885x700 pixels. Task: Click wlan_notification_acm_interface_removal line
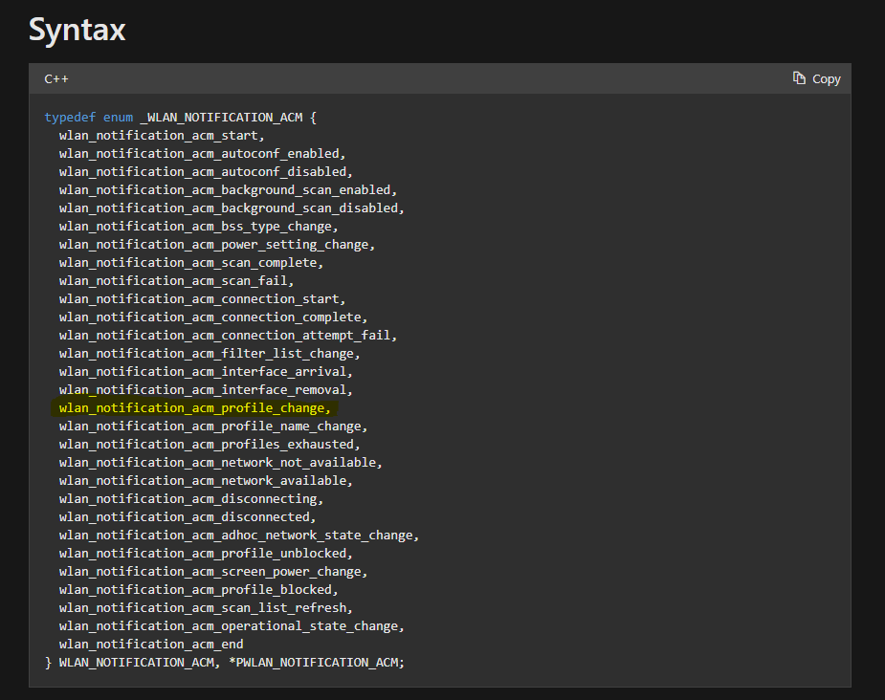point(206,390)
